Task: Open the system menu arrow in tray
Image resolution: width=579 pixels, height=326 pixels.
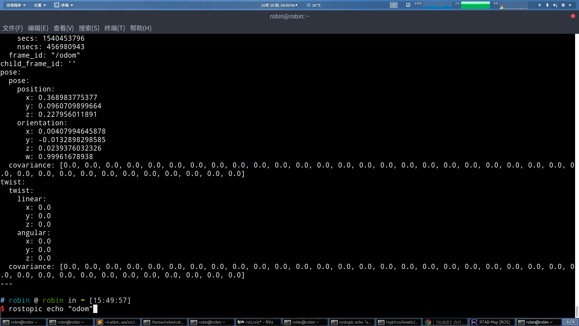Action: [x=570, y=5]
